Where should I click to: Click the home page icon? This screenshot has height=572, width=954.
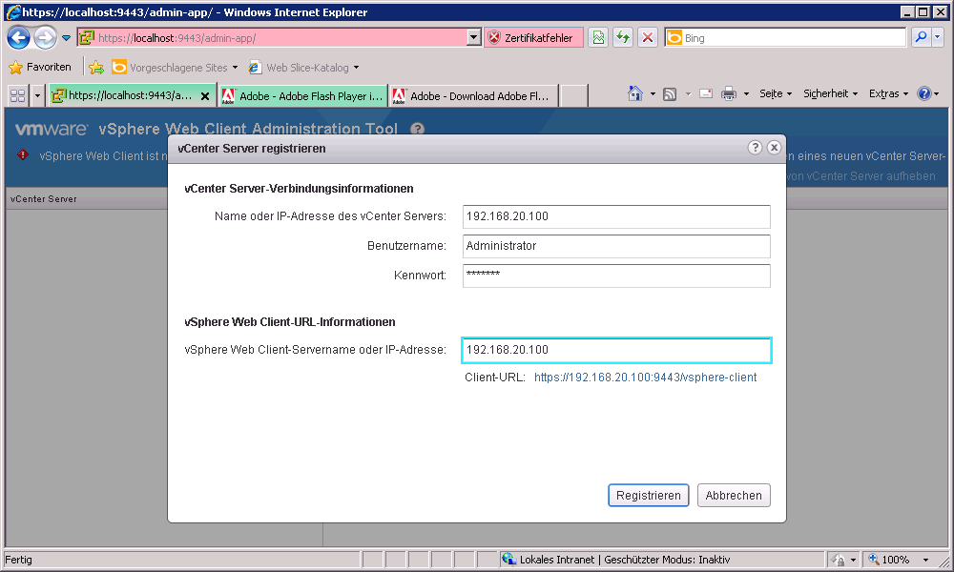click(x=635, y=93)
